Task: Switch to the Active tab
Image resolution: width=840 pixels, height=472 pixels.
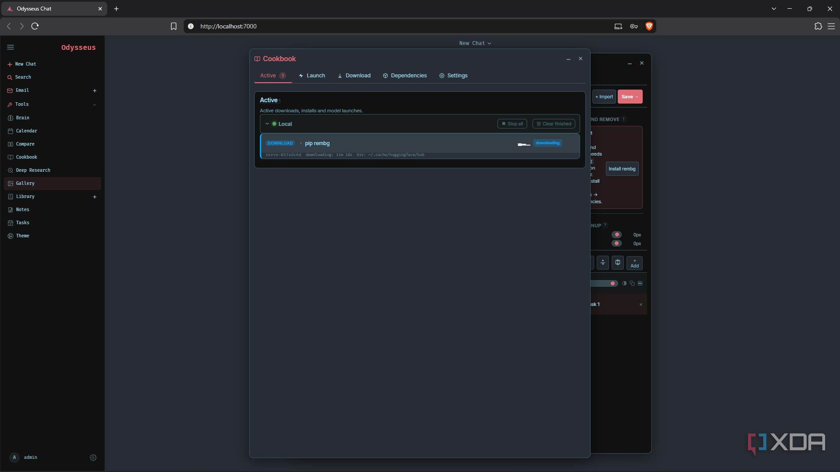Action: [x=273, y=76]
